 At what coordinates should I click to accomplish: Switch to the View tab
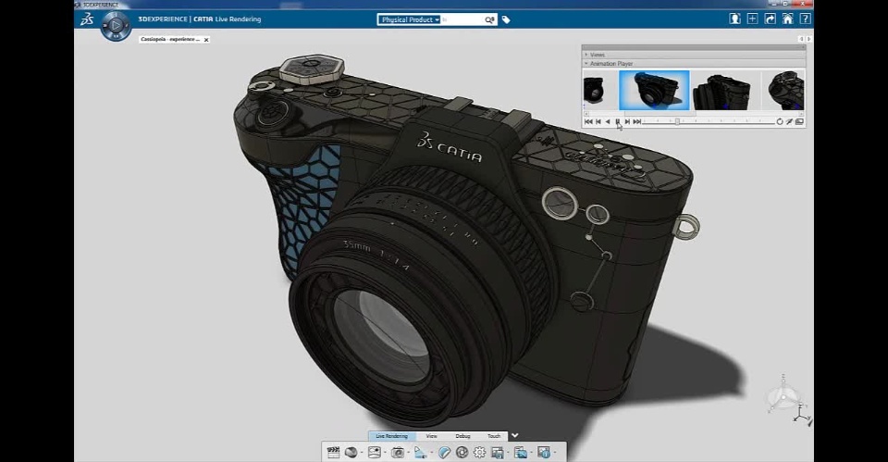point(432,436)
